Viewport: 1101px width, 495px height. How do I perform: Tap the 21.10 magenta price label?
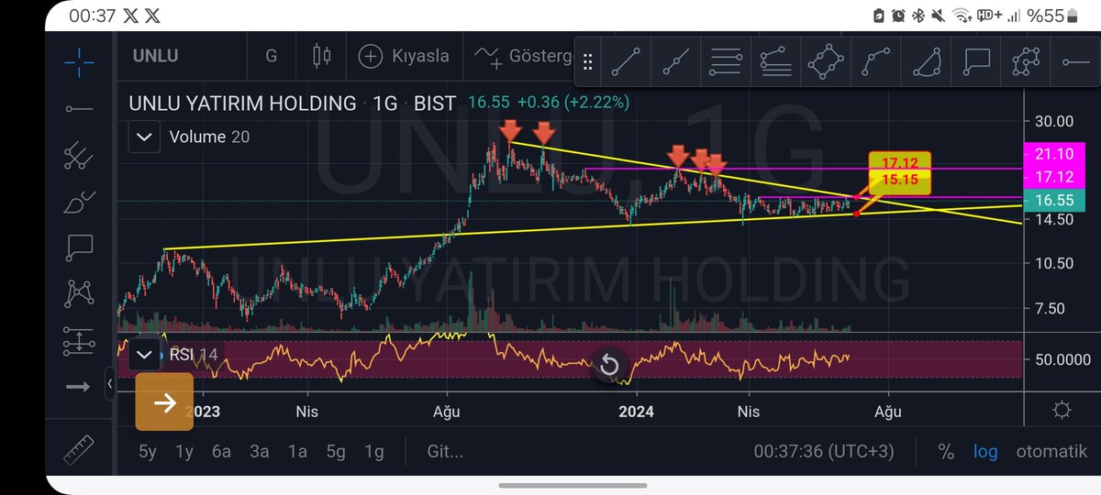coord(1055,153)
